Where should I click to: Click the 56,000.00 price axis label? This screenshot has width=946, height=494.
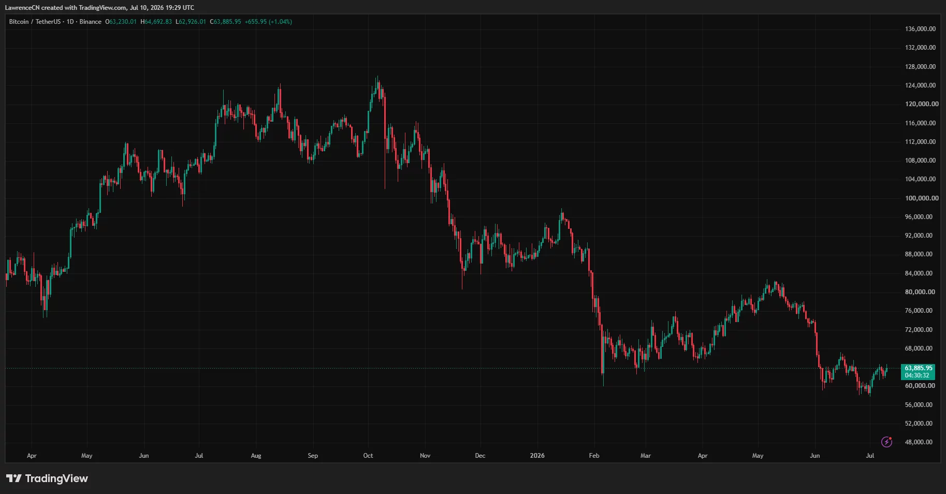919,405
